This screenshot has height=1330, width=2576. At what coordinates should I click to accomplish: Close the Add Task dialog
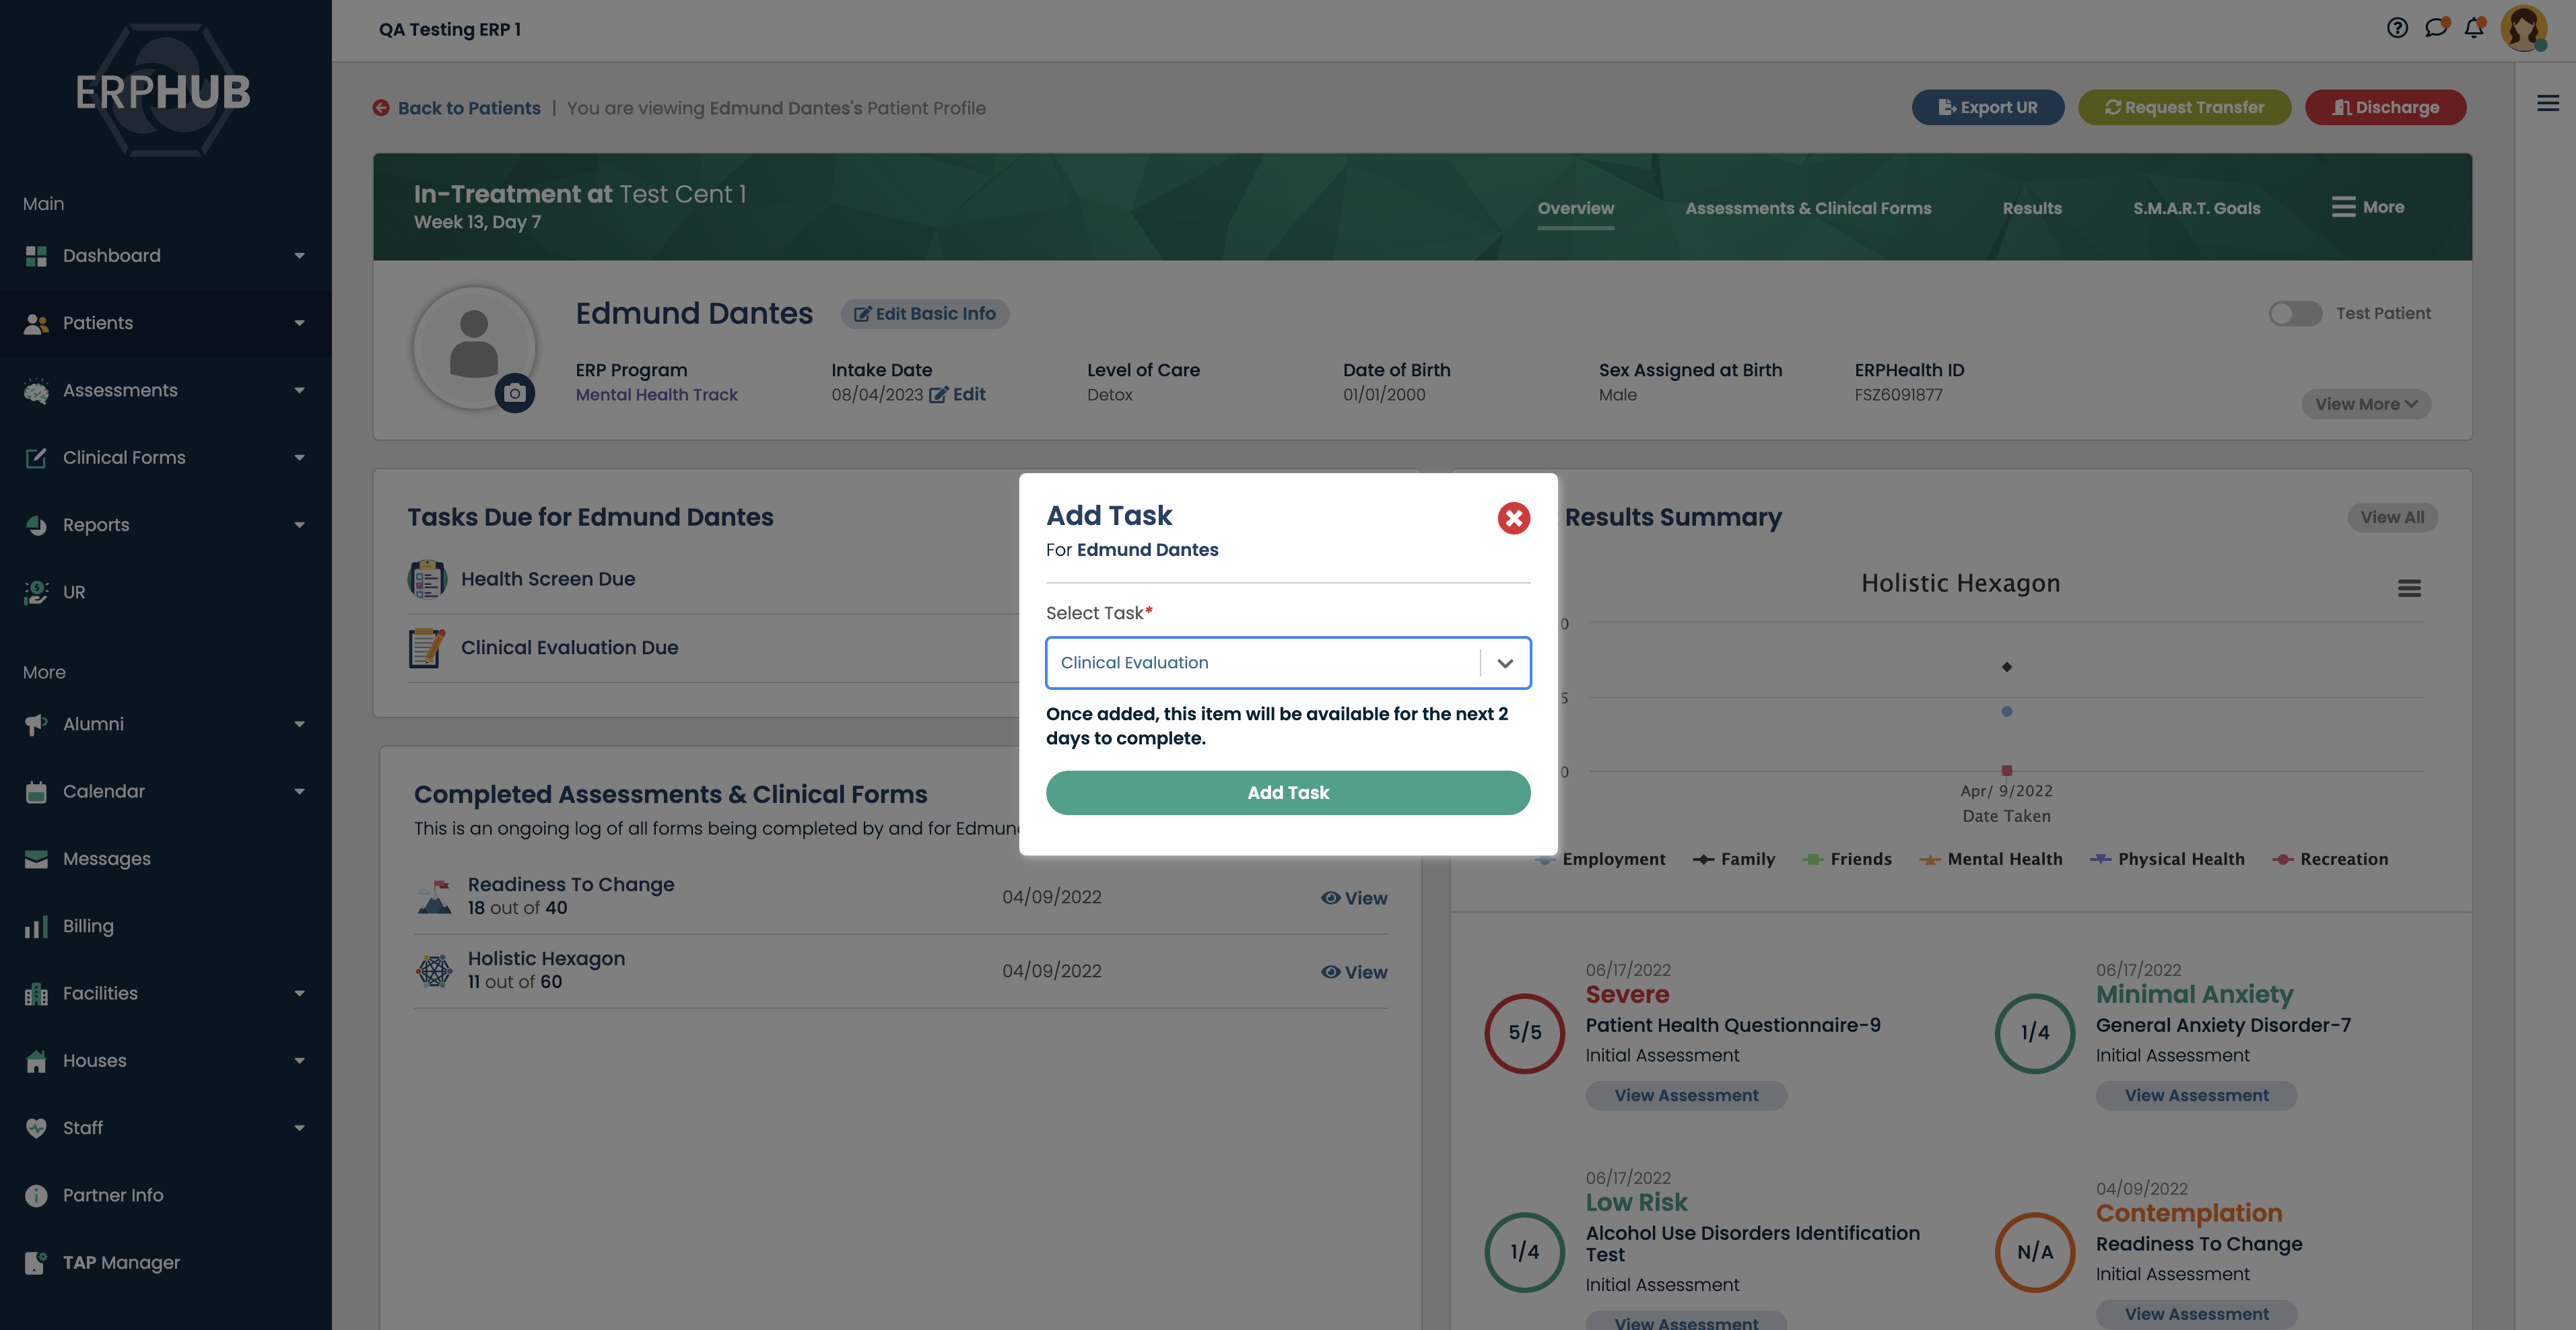click(x=1513, y=518)
